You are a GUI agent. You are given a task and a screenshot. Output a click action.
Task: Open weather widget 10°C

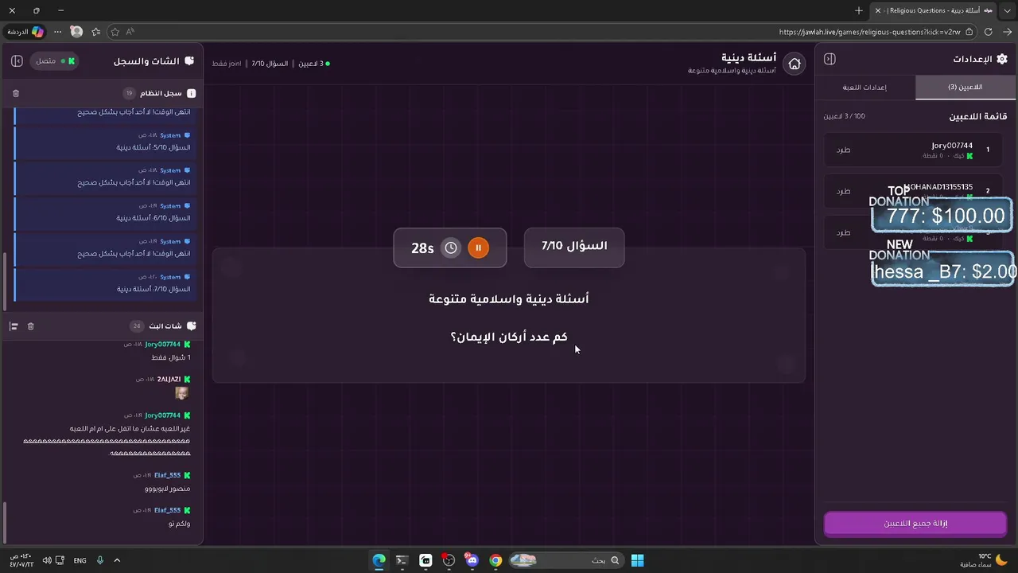(x=985, y=560)
